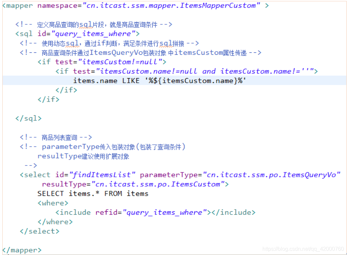This screenshot has width=347, height=255.
Task: Click the outer closing </if> tag above </sql>
Action: tap(48, 99)
